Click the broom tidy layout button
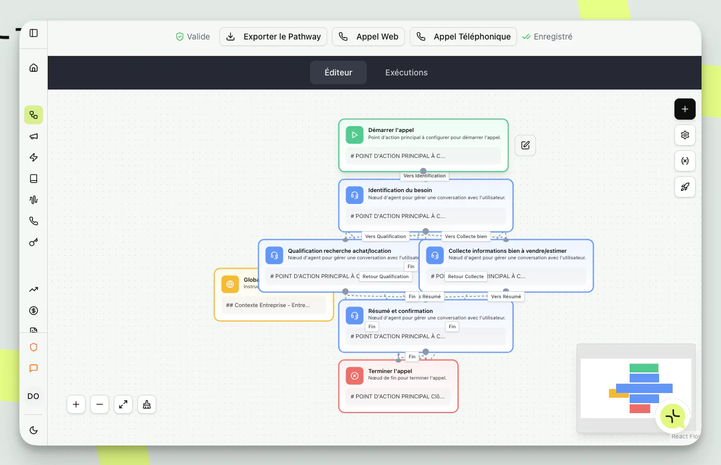The width and height of the screenshot is (721, 465). (147, 404)
